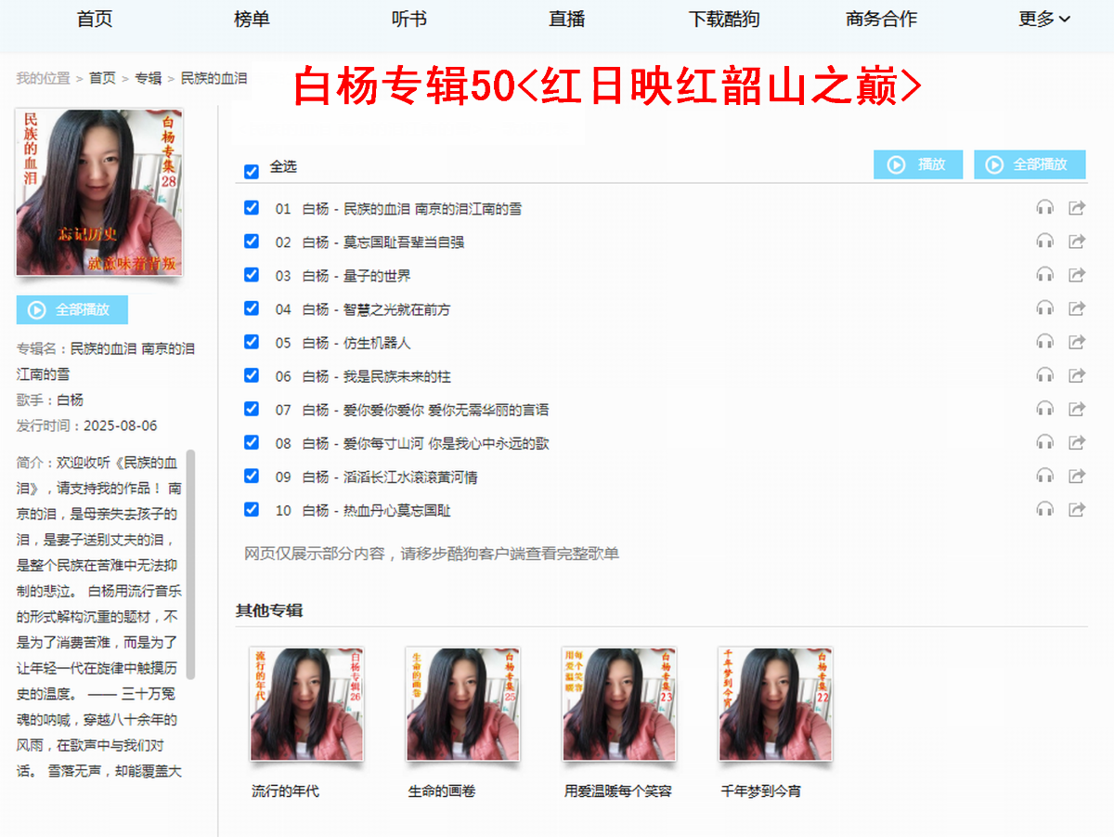Listen to track 01 via headphone icon
1114x837 pixels.
coord(1045,208)
